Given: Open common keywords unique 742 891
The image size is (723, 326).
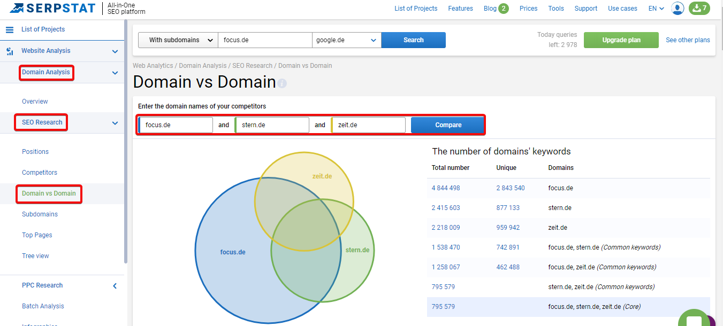Looking at the screenshot, I should click(x=508, y=247).
